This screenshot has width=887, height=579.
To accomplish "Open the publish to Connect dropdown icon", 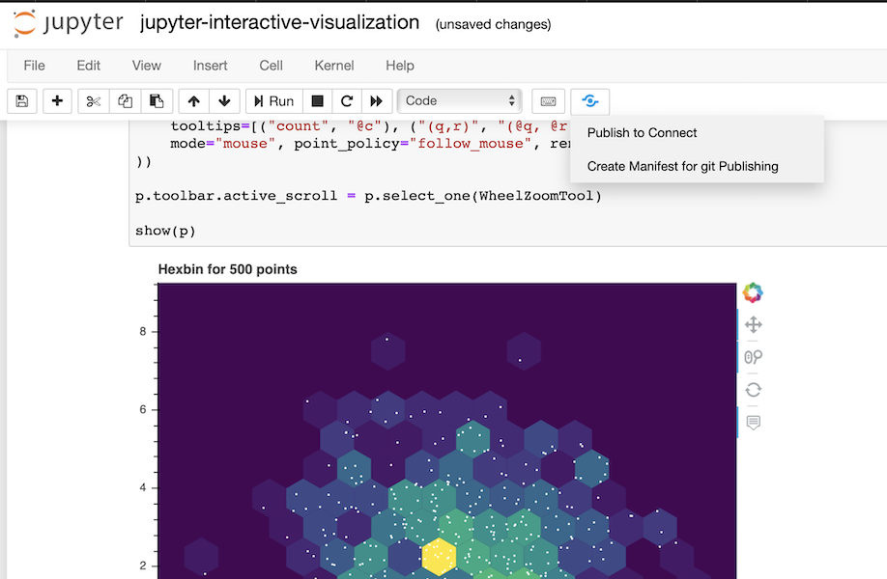I will (x=589, y=100).
